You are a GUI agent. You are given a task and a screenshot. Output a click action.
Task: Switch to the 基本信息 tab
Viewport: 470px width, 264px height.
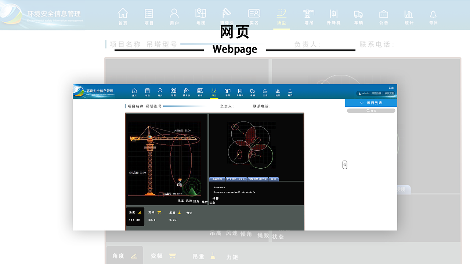click(x=217, y=179)
